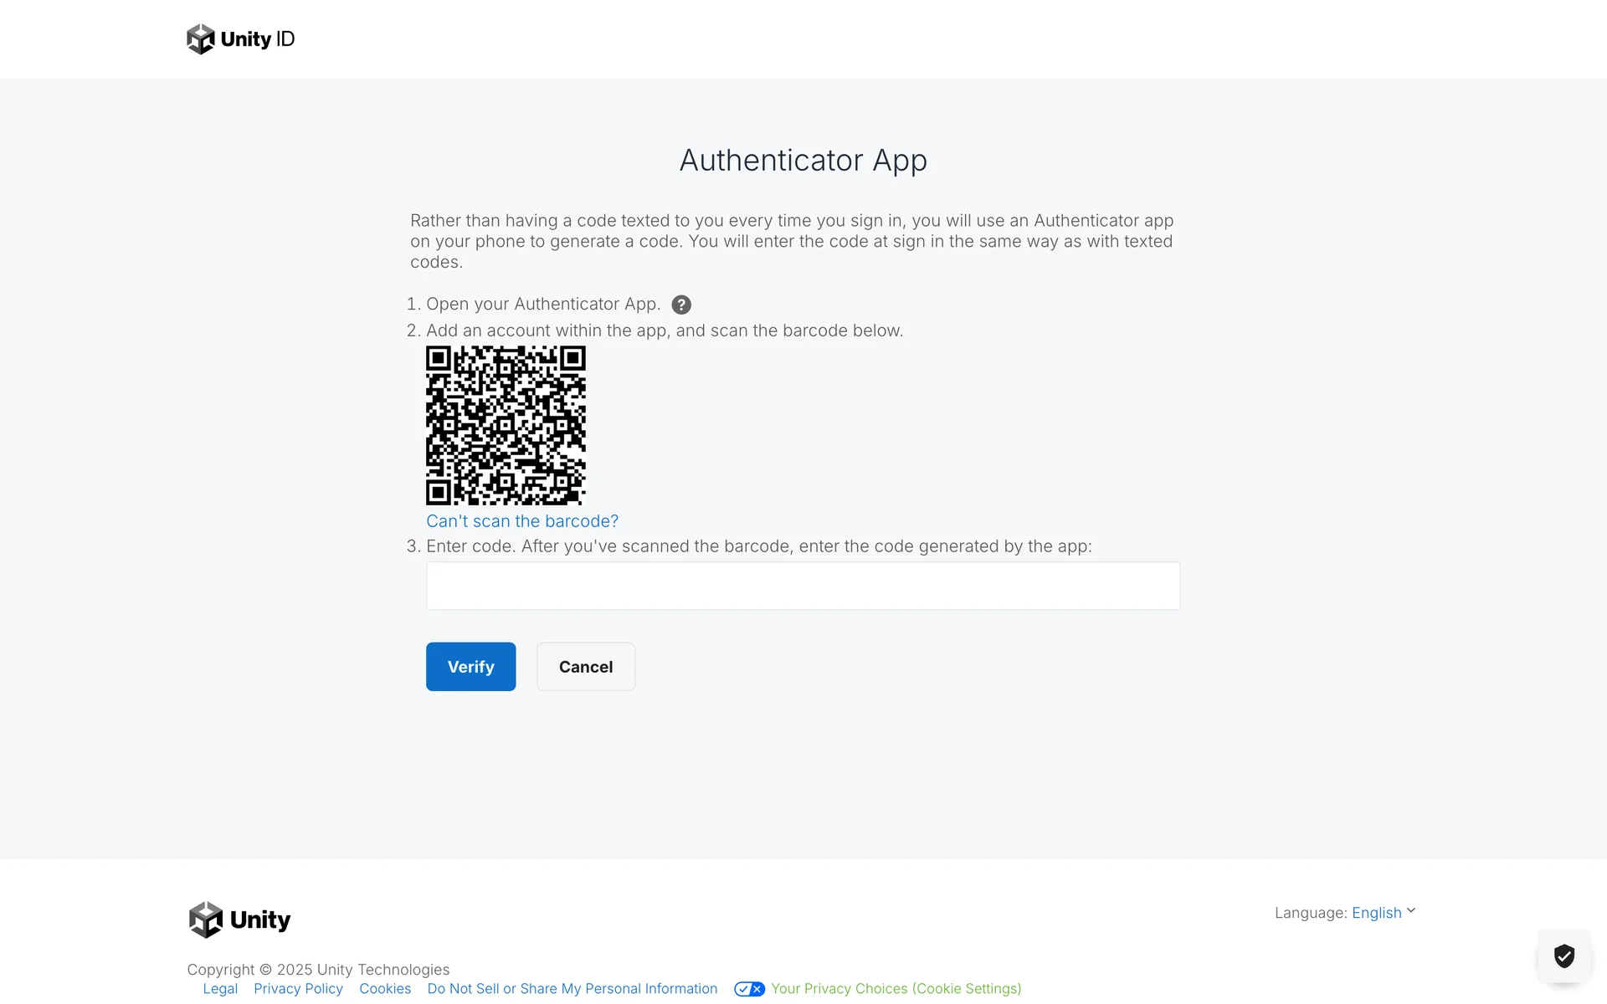
Task: Click the privacy choices toggle icon
Action: 749,989
